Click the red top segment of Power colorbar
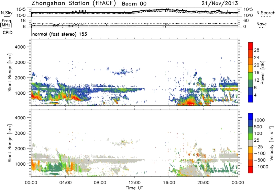The height and width of the screenshot is (190, 275). click(251, 46)
